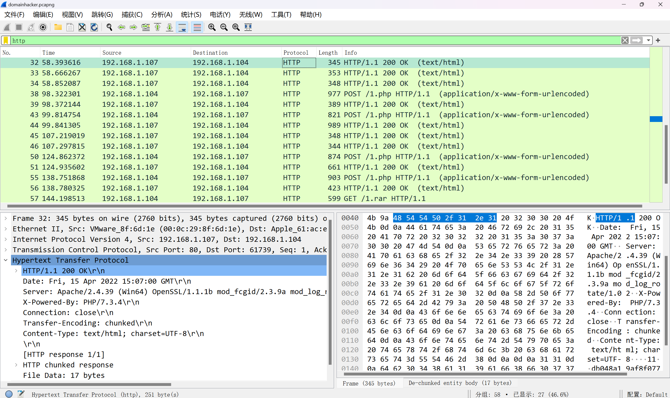Click the stop capture square icon
The image size is (670, 398).
19,27
